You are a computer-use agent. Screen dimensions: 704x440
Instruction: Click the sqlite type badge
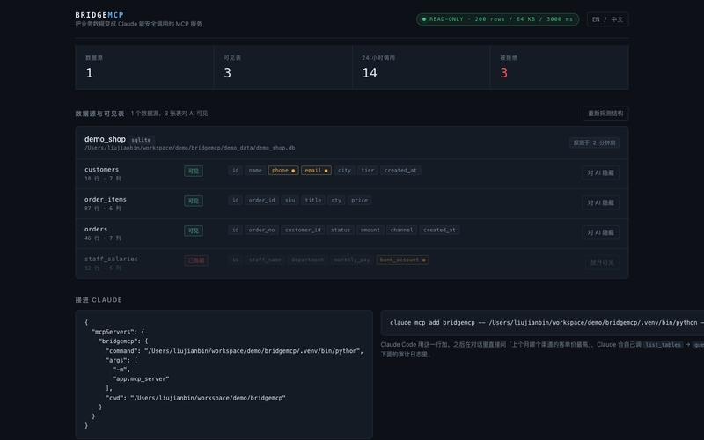click(x=141, y=140)
